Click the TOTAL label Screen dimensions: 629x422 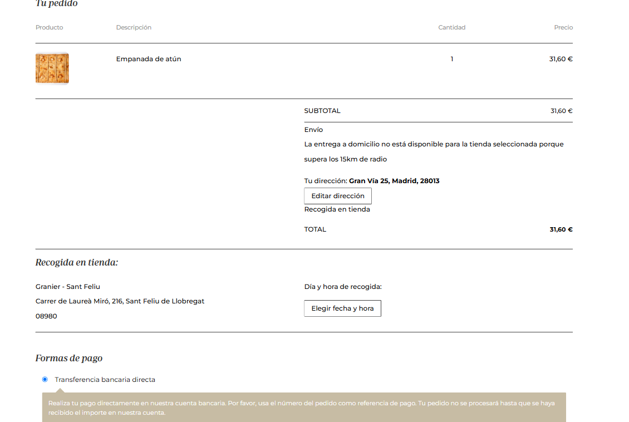315,229
